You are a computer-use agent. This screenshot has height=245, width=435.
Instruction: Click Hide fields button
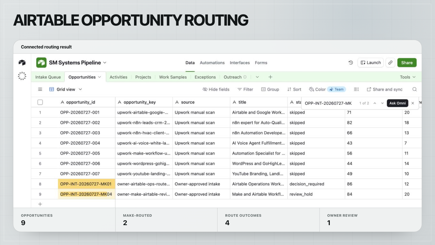(x=216, y=89)
